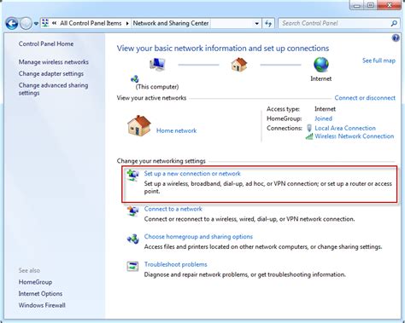This screenshot has height=323, width=405.
Task: Click the Back navigation arrow button
Action: (x=12, y=23)
